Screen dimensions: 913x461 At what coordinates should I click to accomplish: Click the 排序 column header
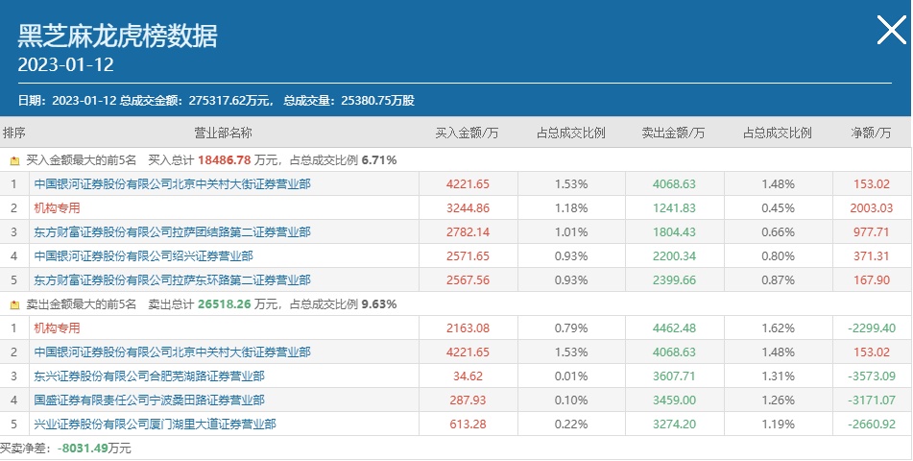point(14,133)
